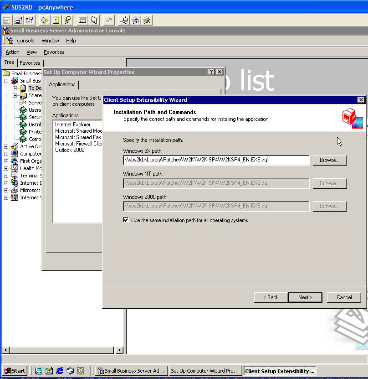This screenshot has width=368, height=379.
Task: Expand the Computer tree node
Action: click(x=6, y=154)
